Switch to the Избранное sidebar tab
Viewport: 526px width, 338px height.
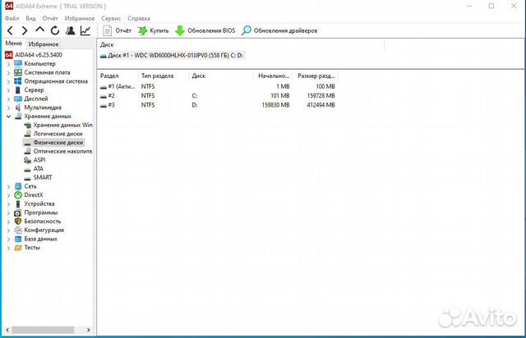pyautogui.click(x=44, y=43)
